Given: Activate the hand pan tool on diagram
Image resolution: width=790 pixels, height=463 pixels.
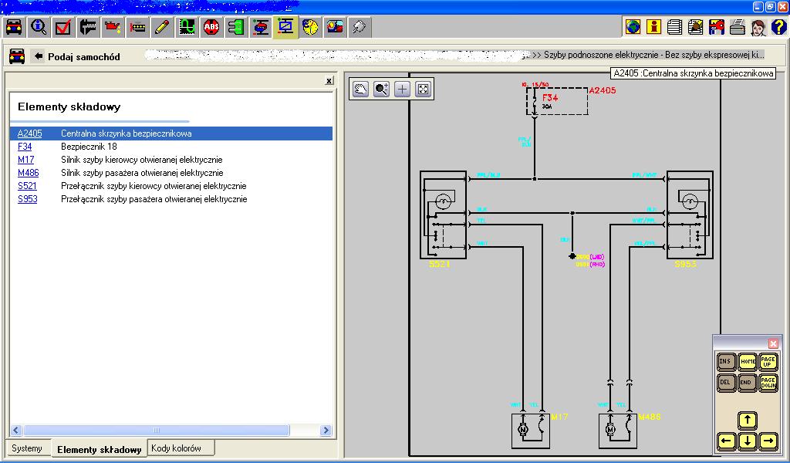Looking at the screenshot, I should (360, 89).
